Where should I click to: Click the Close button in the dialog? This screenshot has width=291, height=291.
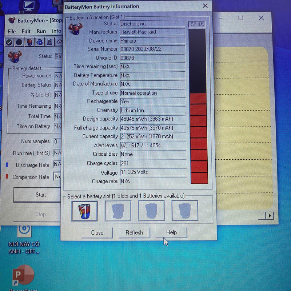(97, 233)
